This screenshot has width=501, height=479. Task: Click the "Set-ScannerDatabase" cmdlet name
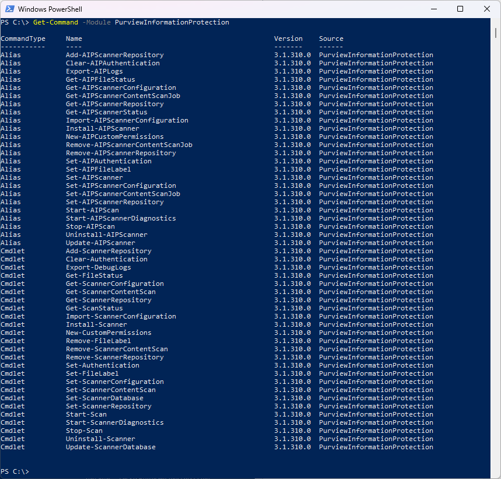coord(104,398)
